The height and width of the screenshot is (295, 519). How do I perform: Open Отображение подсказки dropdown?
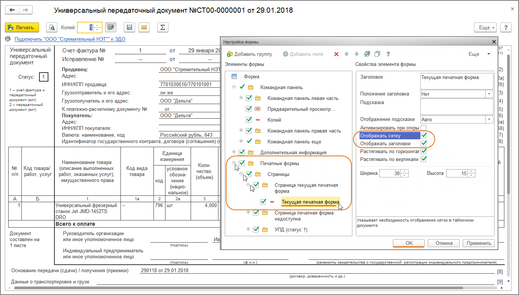click(x=489, y=119)
